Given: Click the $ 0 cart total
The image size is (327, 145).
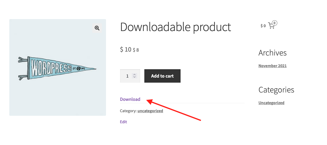Looking at the screenshot, I should pyautogui.click(x=263, y=26).
